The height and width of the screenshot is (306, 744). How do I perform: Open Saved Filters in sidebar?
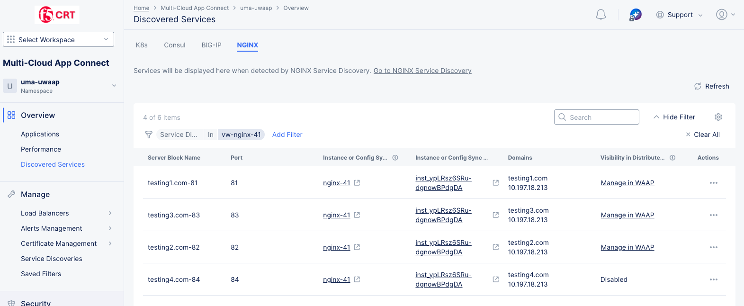(41, 274)
